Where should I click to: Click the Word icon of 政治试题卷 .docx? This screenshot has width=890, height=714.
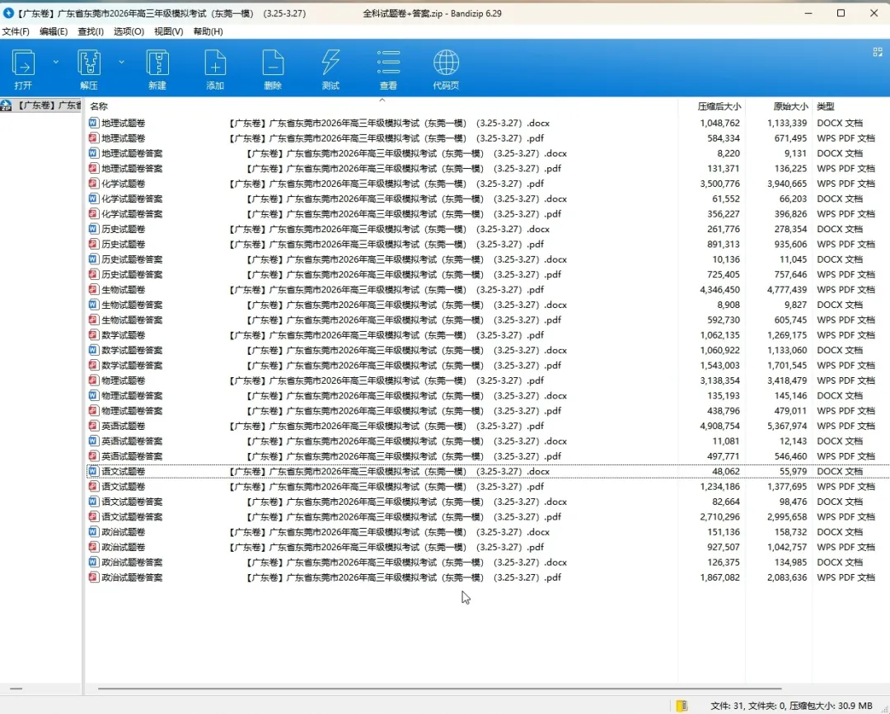[x=94, y=531]
